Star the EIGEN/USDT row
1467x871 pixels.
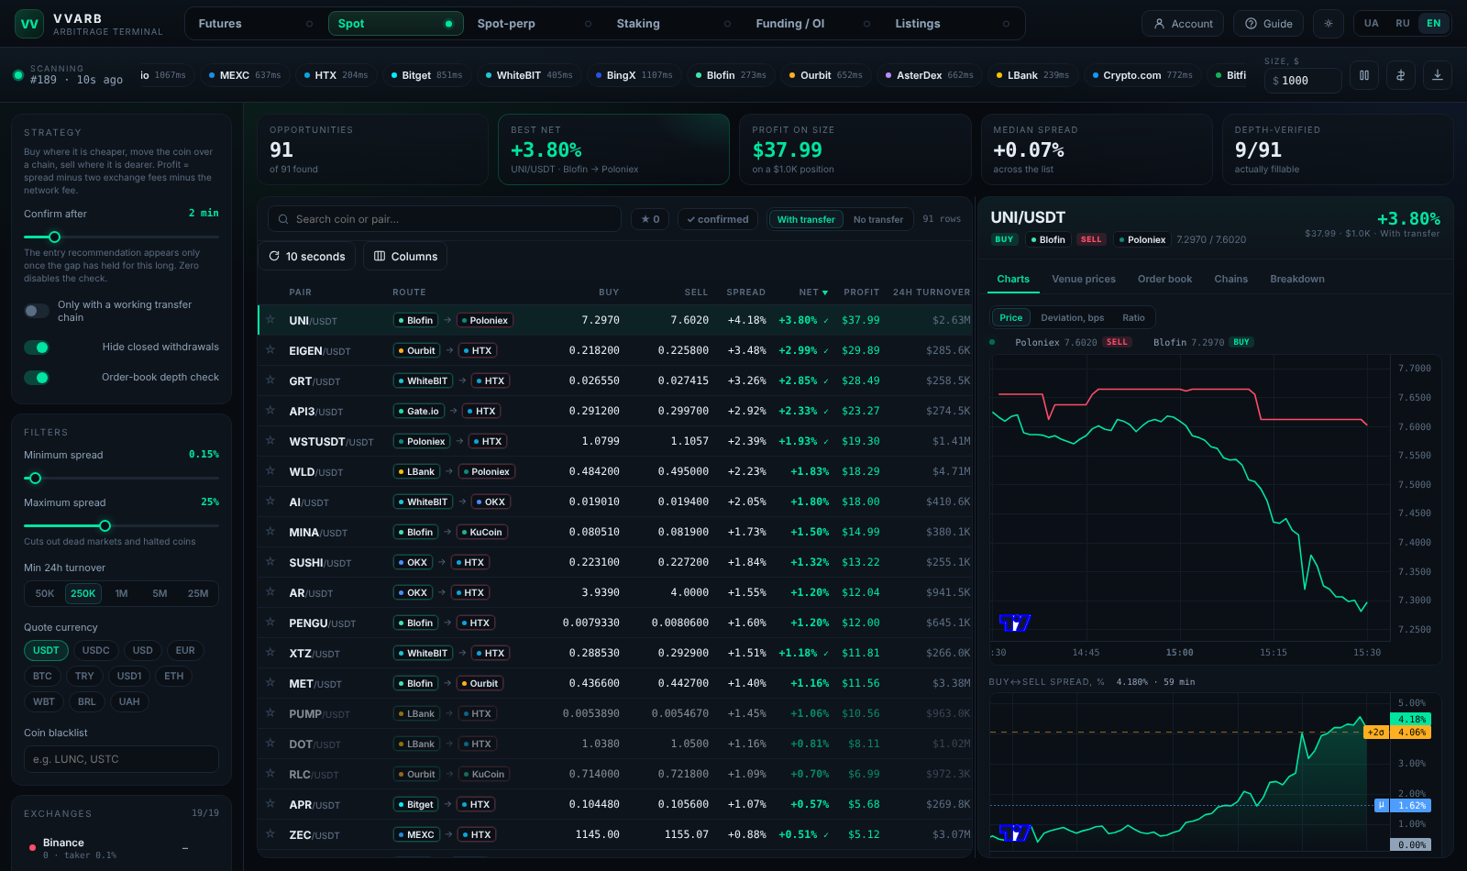tap(270, 350)
